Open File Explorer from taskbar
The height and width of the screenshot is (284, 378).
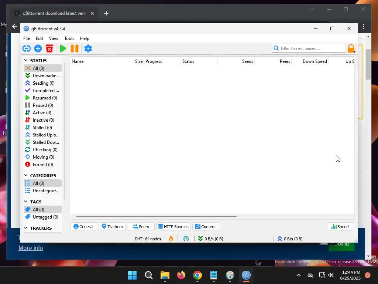coord(165,275)
